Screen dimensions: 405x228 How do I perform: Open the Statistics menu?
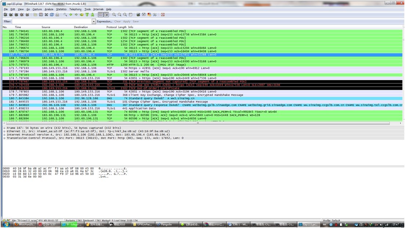click(61, 9)
